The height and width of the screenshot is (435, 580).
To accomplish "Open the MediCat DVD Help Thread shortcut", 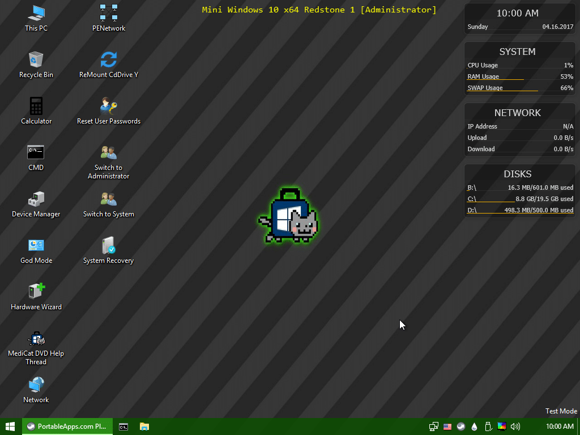I will pyautogui.click(x=36, y=348).
